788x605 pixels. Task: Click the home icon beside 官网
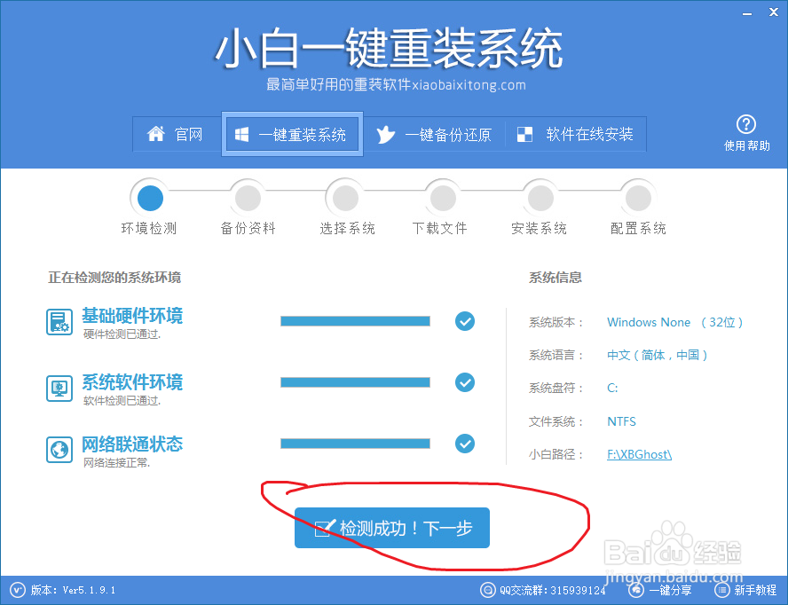point(156,134)
